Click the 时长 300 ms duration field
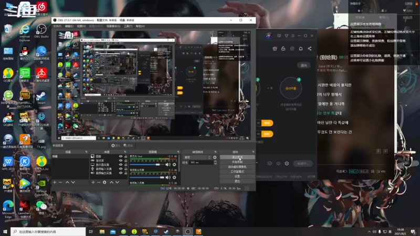 pos(202,163)
